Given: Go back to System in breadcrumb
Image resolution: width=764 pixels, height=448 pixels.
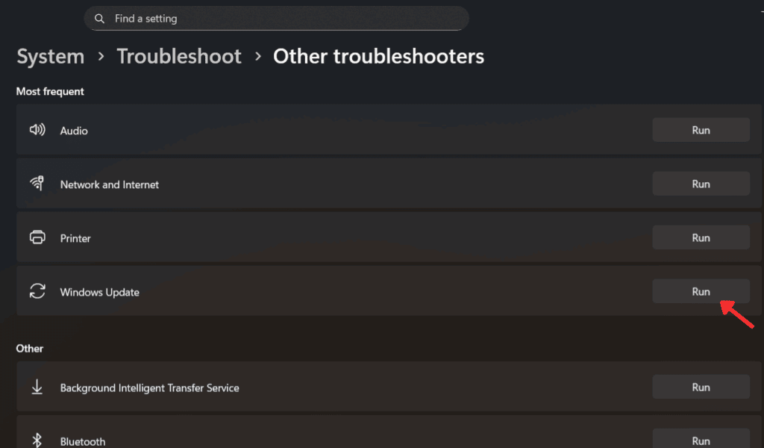Looking at the screenshot, I should [50, 57].
